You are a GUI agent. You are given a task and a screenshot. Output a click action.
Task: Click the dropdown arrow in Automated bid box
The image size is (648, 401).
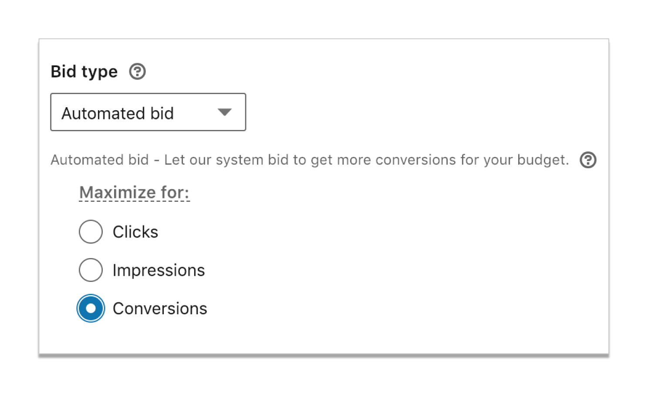click(225, 112)
